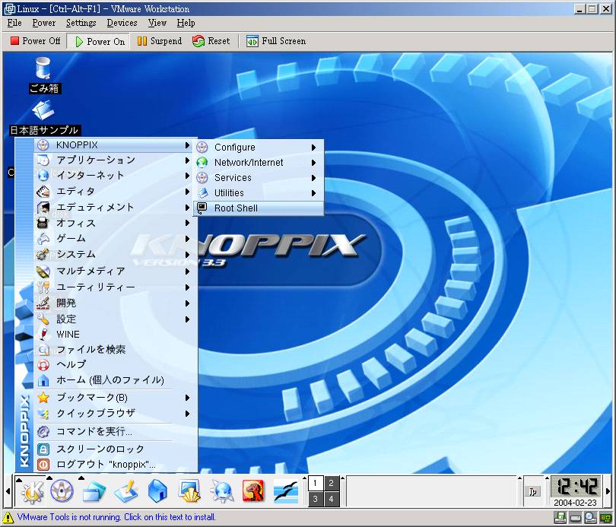The height and width of the screenshot is (527, 616).
Task: Switch to virtual desktop 3
Action: [315, 499]
